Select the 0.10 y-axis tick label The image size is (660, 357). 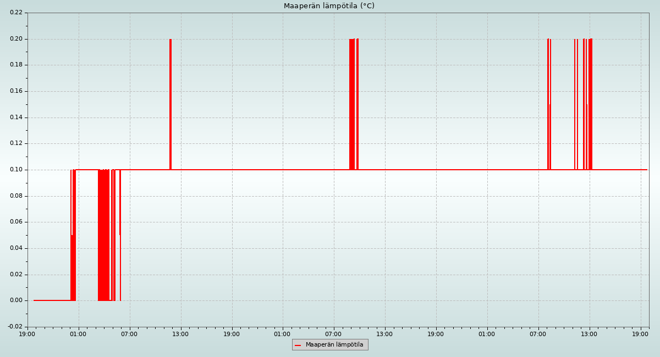16,170
